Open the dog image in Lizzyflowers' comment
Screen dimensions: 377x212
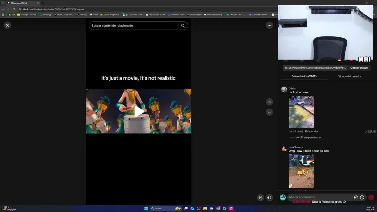[x=301, y=171]
